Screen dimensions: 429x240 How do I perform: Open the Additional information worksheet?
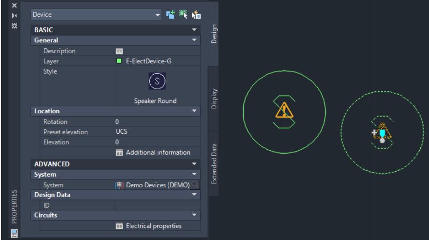(x=153, y=152)
